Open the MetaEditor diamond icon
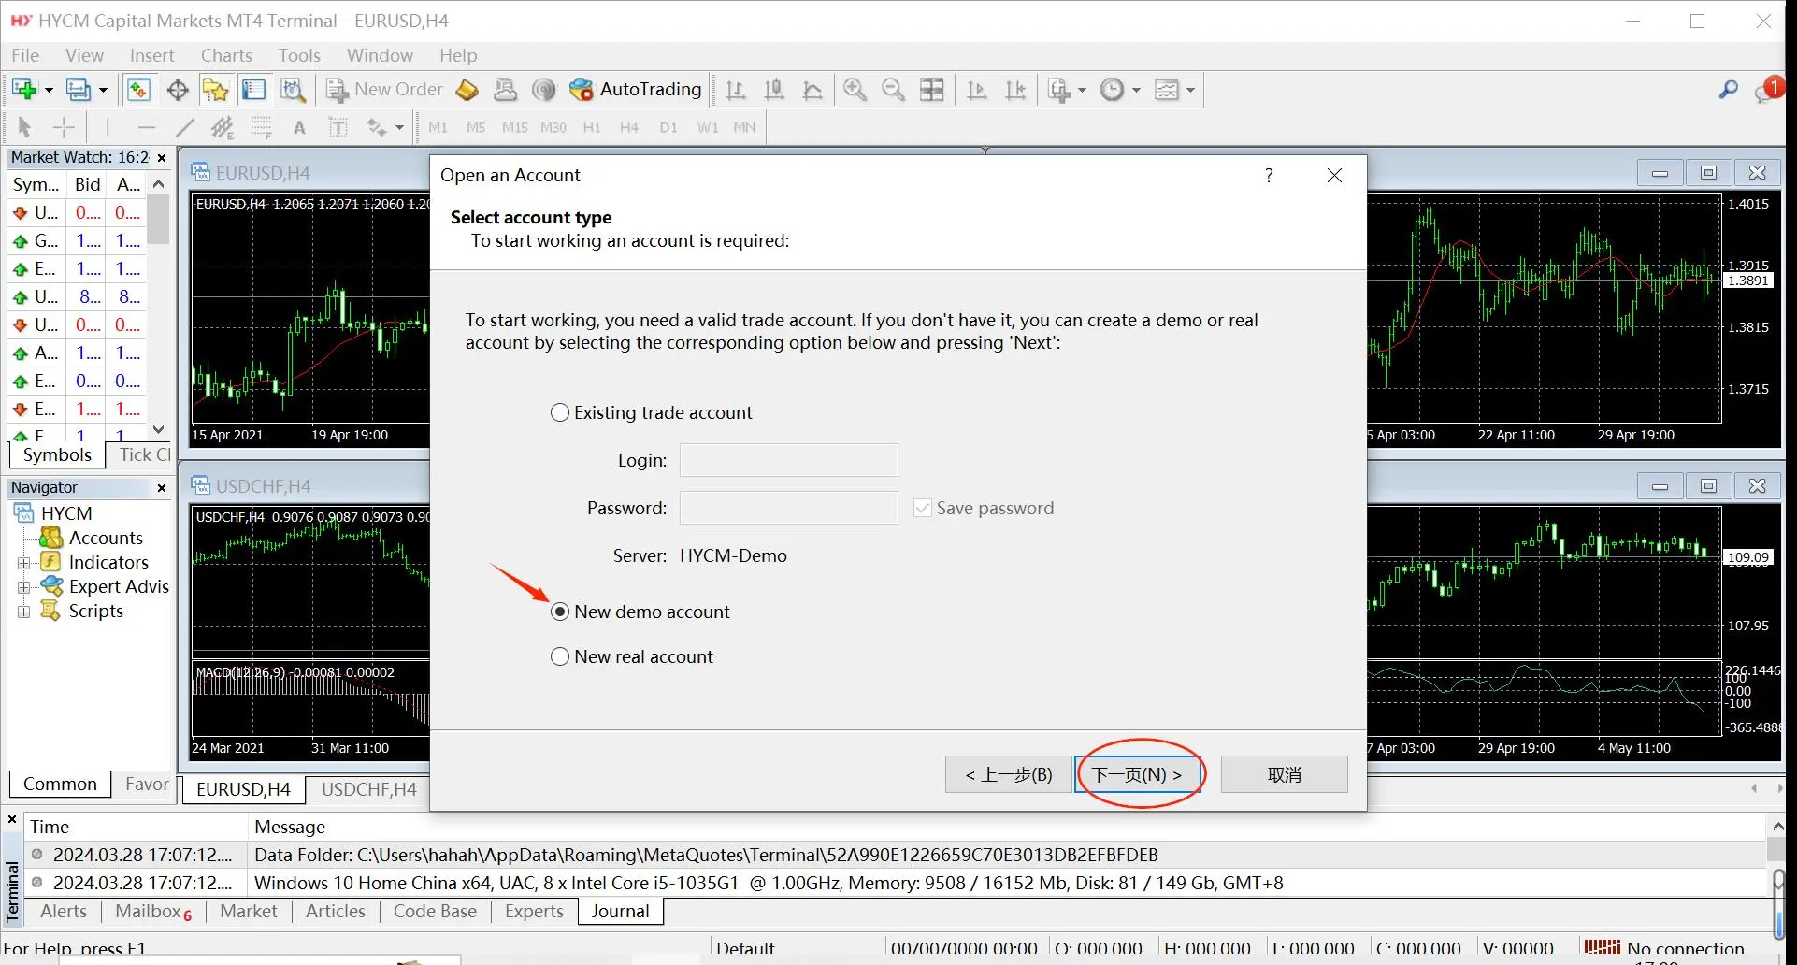This screenshot has height=965, width=1797. pos(467,90)
